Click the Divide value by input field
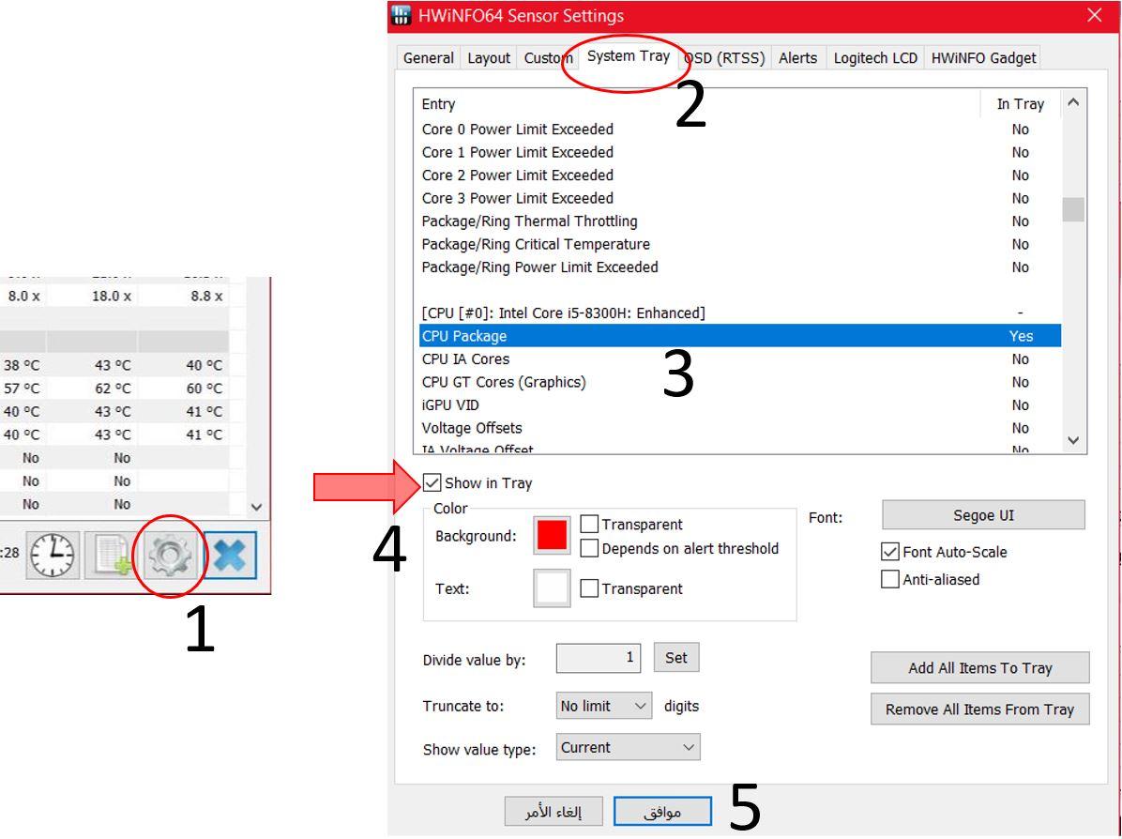 click(x=599, y=658)
